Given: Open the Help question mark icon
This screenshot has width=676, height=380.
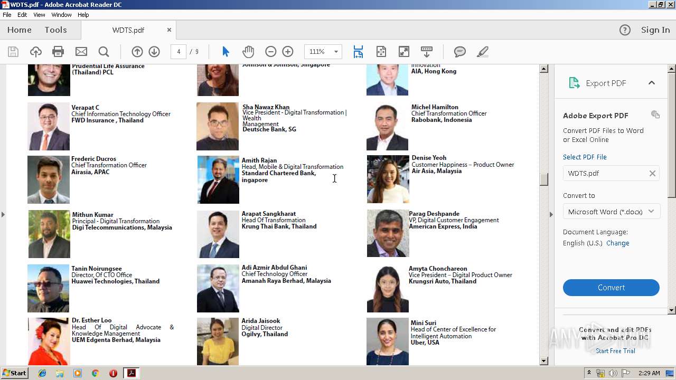Looking at the screenshot, I should coord(625,30).
